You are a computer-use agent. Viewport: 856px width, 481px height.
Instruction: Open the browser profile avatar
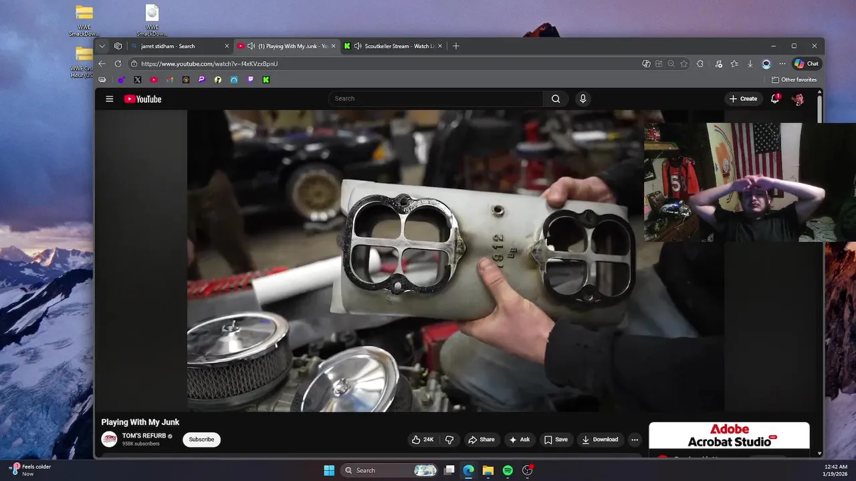click(x=766, y=63)
